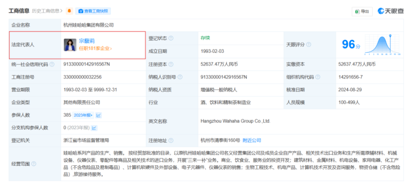Image resolution: width=415 pixels, height=186 pixels.
Task: Open the trend chart icon in the 分支机构参保人数 row
Action: coord(94,128)
